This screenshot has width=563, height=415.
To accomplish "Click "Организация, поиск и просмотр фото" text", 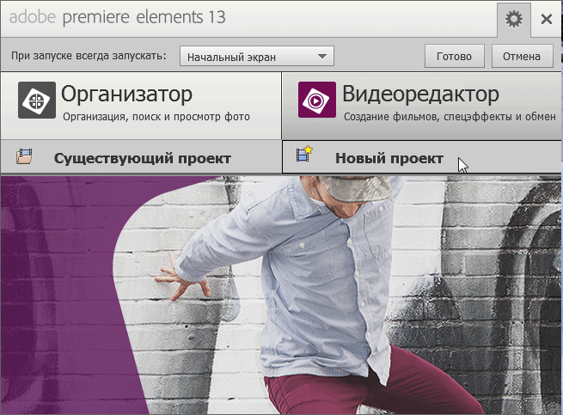I will click(x=156, y=117).
